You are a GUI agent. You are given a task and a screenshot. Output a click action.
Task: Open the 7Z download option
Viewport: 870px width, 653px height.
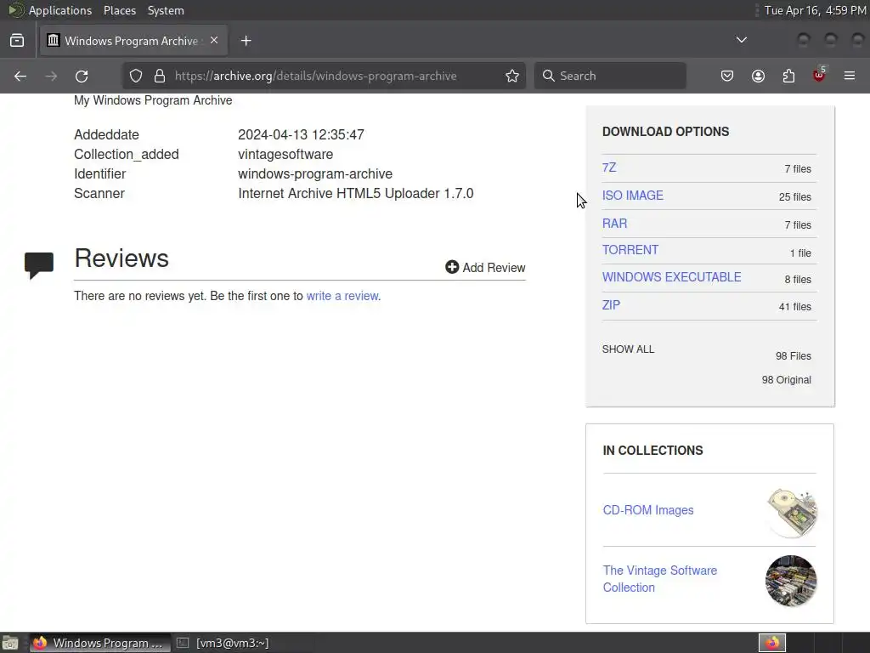coord(609,168)
